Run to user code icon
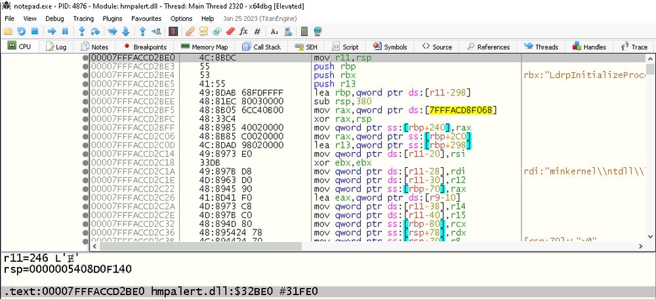This screenshot has width=656, height=299. click(x=156, y=31)
